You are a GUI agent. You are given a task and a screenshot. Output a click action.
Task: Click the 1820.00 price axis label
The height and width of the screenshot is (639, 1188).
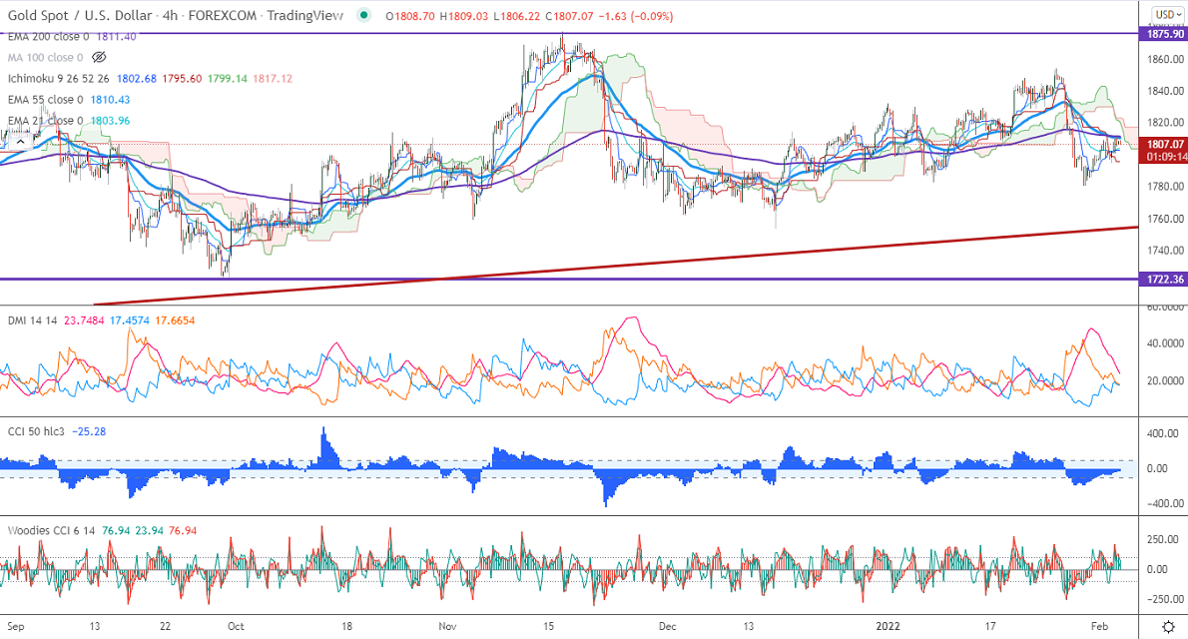[x=1165, y=123]
